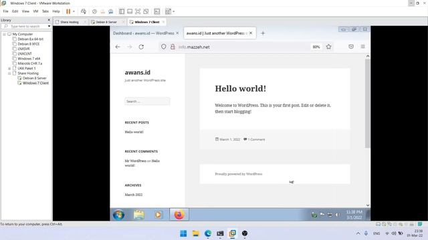Expand the UKK Paket 1 folder
The height and width of the screenshot is (240, 428).
click(x=9, y=69)
